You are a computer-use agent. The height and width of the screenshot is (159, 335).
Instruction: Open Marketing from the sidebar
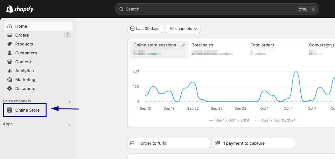pyautogui.click(x=38, y=79)
